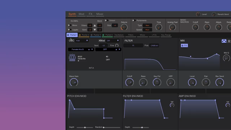Open the filter Pole -24dB/oct selector
This screenshot has width=231, height=130.
coord(154,45)
